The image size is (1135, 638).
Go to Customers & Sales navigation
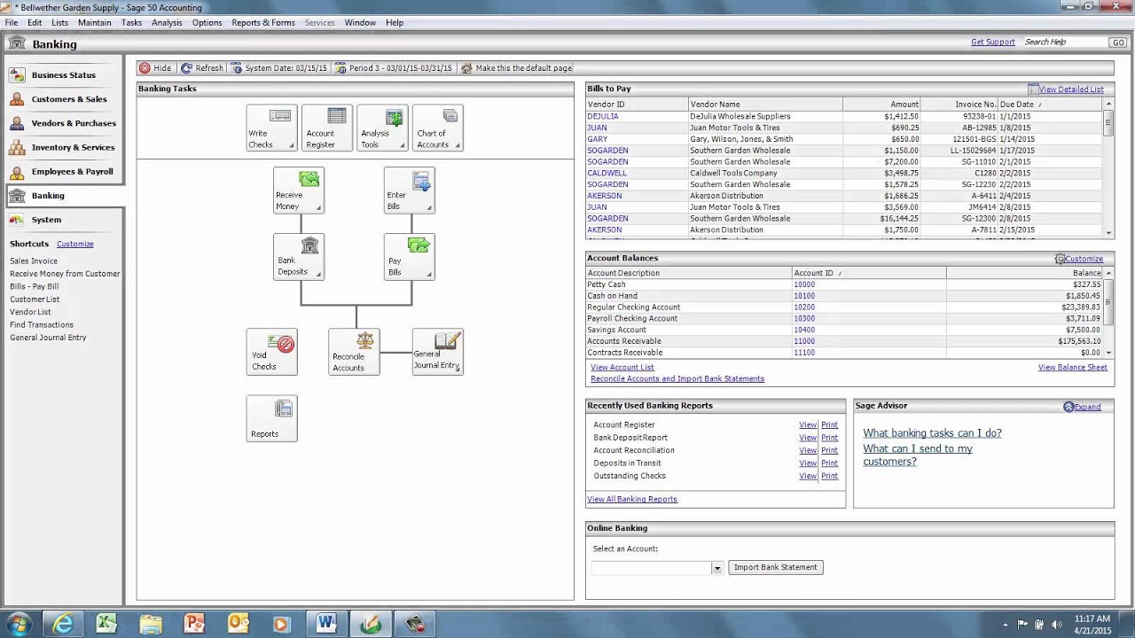coord(63,99)
